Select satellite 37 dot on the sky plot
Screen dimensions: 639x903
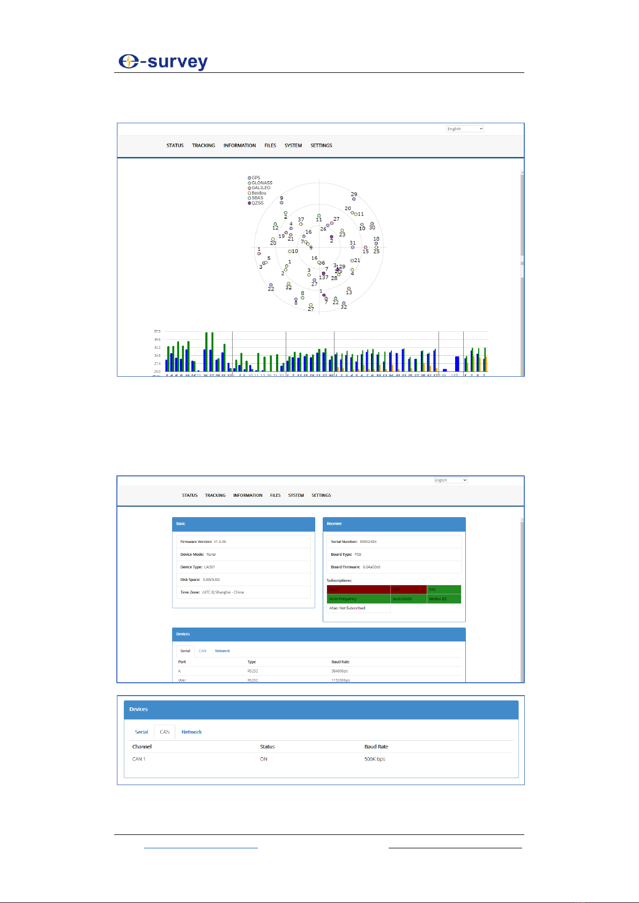(301, 224)
